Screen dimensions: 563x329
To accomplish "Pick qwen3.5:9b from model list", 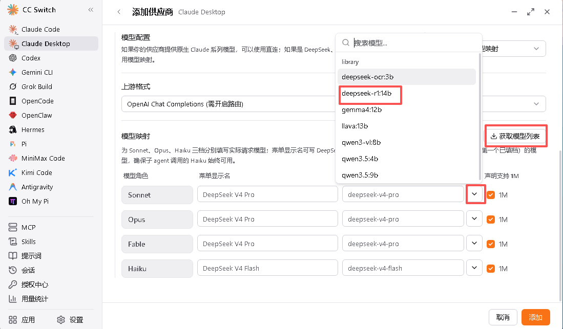I will (406, 175).
